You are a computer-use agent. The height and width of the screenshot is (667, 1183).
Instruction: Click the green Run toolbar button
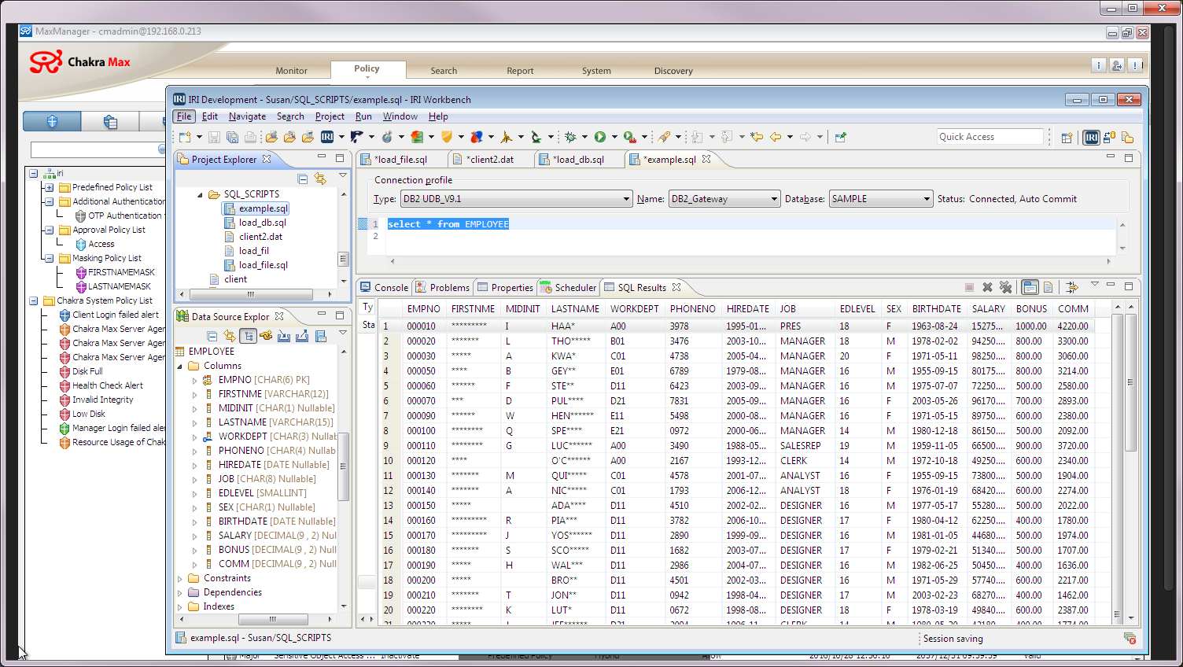click(x=600, y=137)
